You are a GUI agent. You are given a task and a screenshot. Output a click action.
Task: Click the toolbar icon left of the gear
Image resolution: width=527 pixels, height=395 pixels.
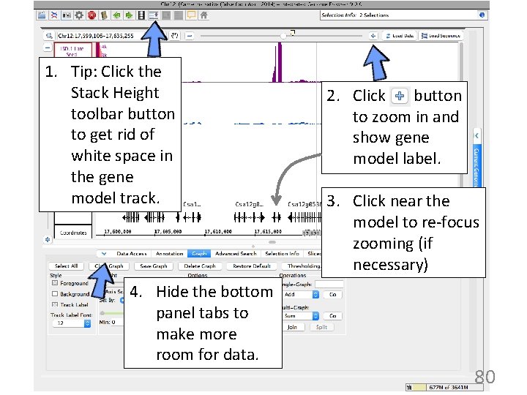67,15
